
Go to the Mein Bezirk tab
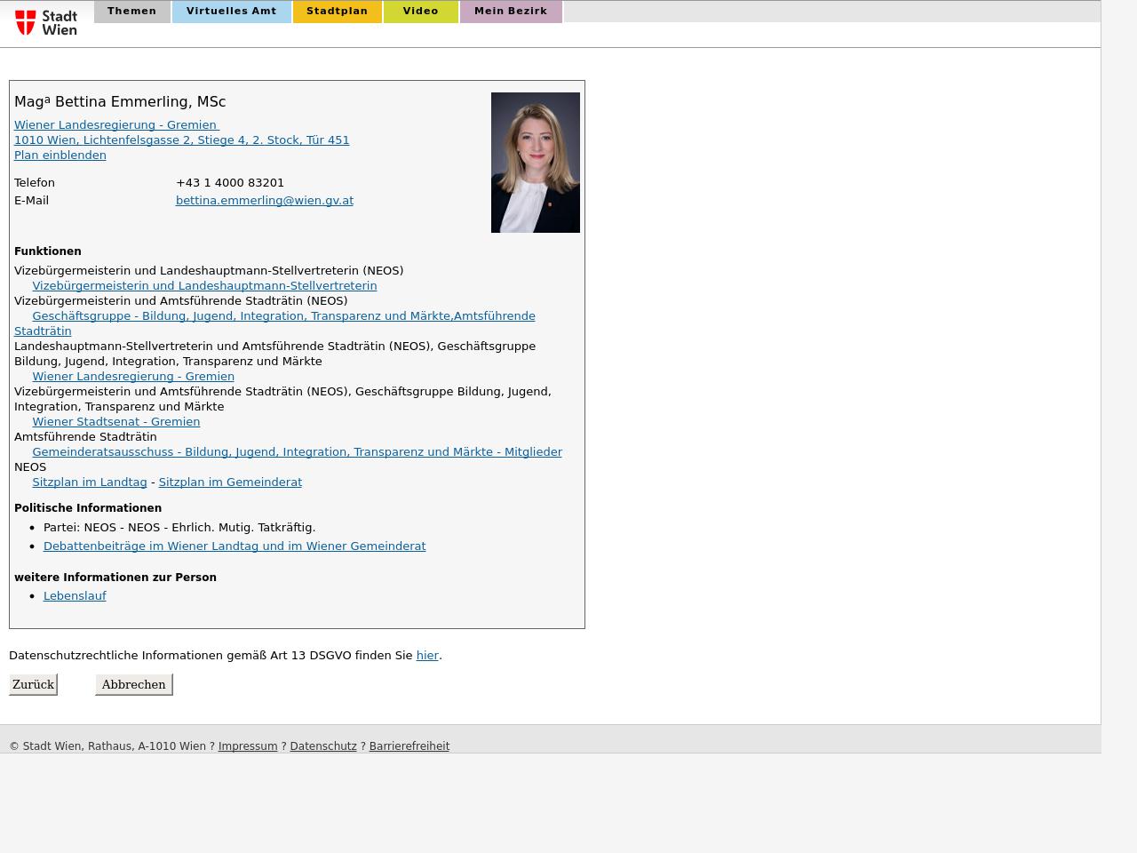click(x=510, y=12)
